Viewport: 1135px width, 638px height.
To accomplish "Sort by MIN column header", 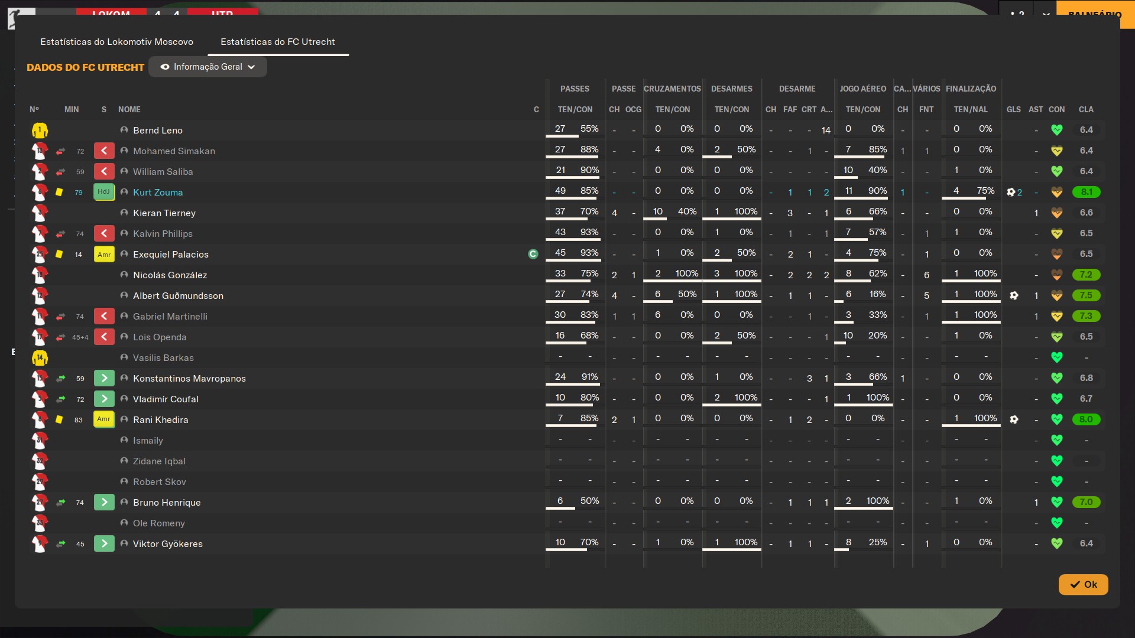I will (x=72, y=109).
